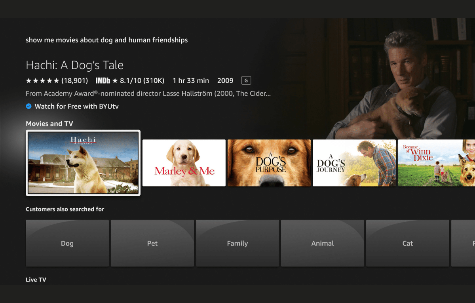Screen dimensions: 475x303
Task: Select the Because of Winn-Dixie thumbnail
Action: click(435, 163)
